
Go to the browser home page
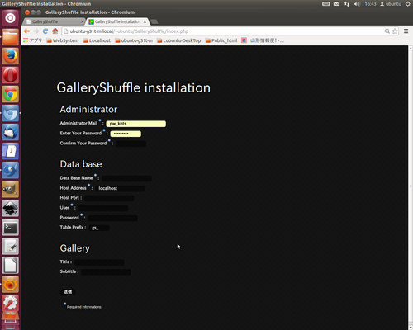(x=55, y=31)
